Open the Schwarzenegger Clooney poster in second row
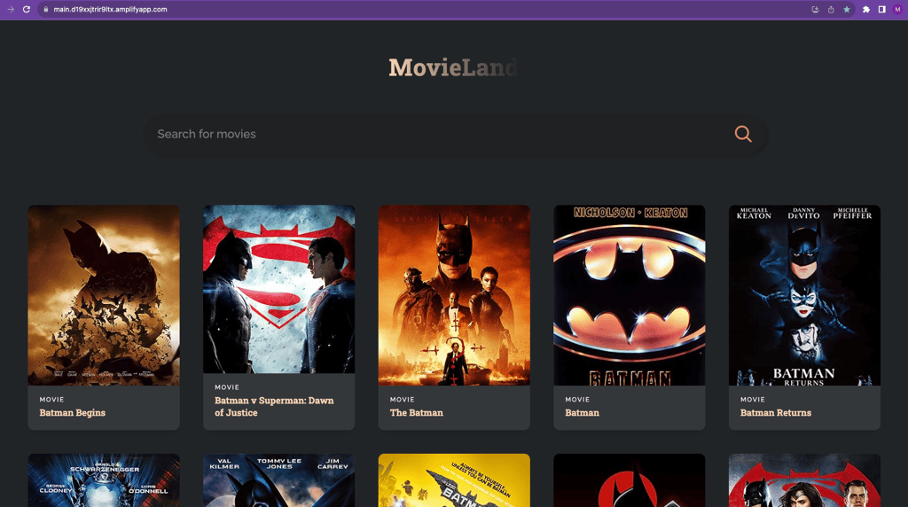Image resolution: width=908 pixels, height=507 pixels. click(x=104, y=480)
